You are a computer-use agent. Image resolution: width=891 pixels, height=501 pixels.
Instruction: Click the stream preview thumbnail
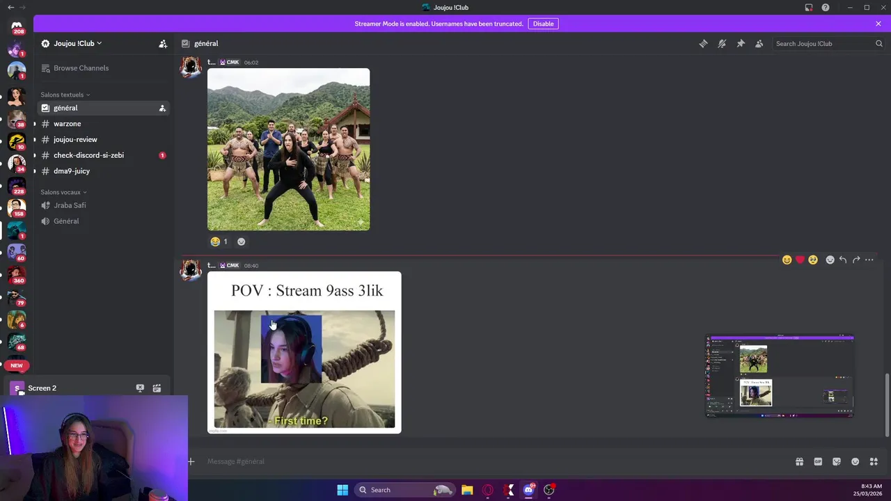tap(780, 376)
